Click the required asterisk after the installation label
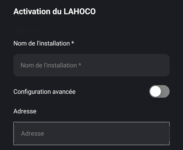This screenshot has width=183, height=150. click(73, 43)
